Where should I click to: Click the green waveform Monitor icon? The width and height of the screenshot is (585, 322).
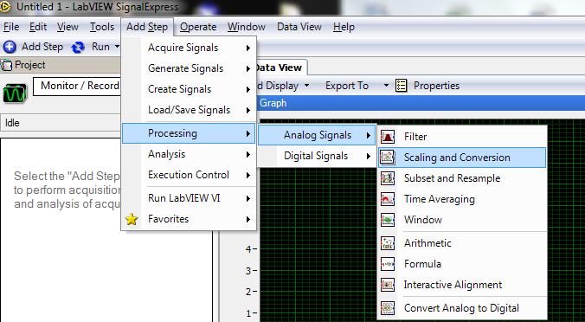tap(15, 93)
